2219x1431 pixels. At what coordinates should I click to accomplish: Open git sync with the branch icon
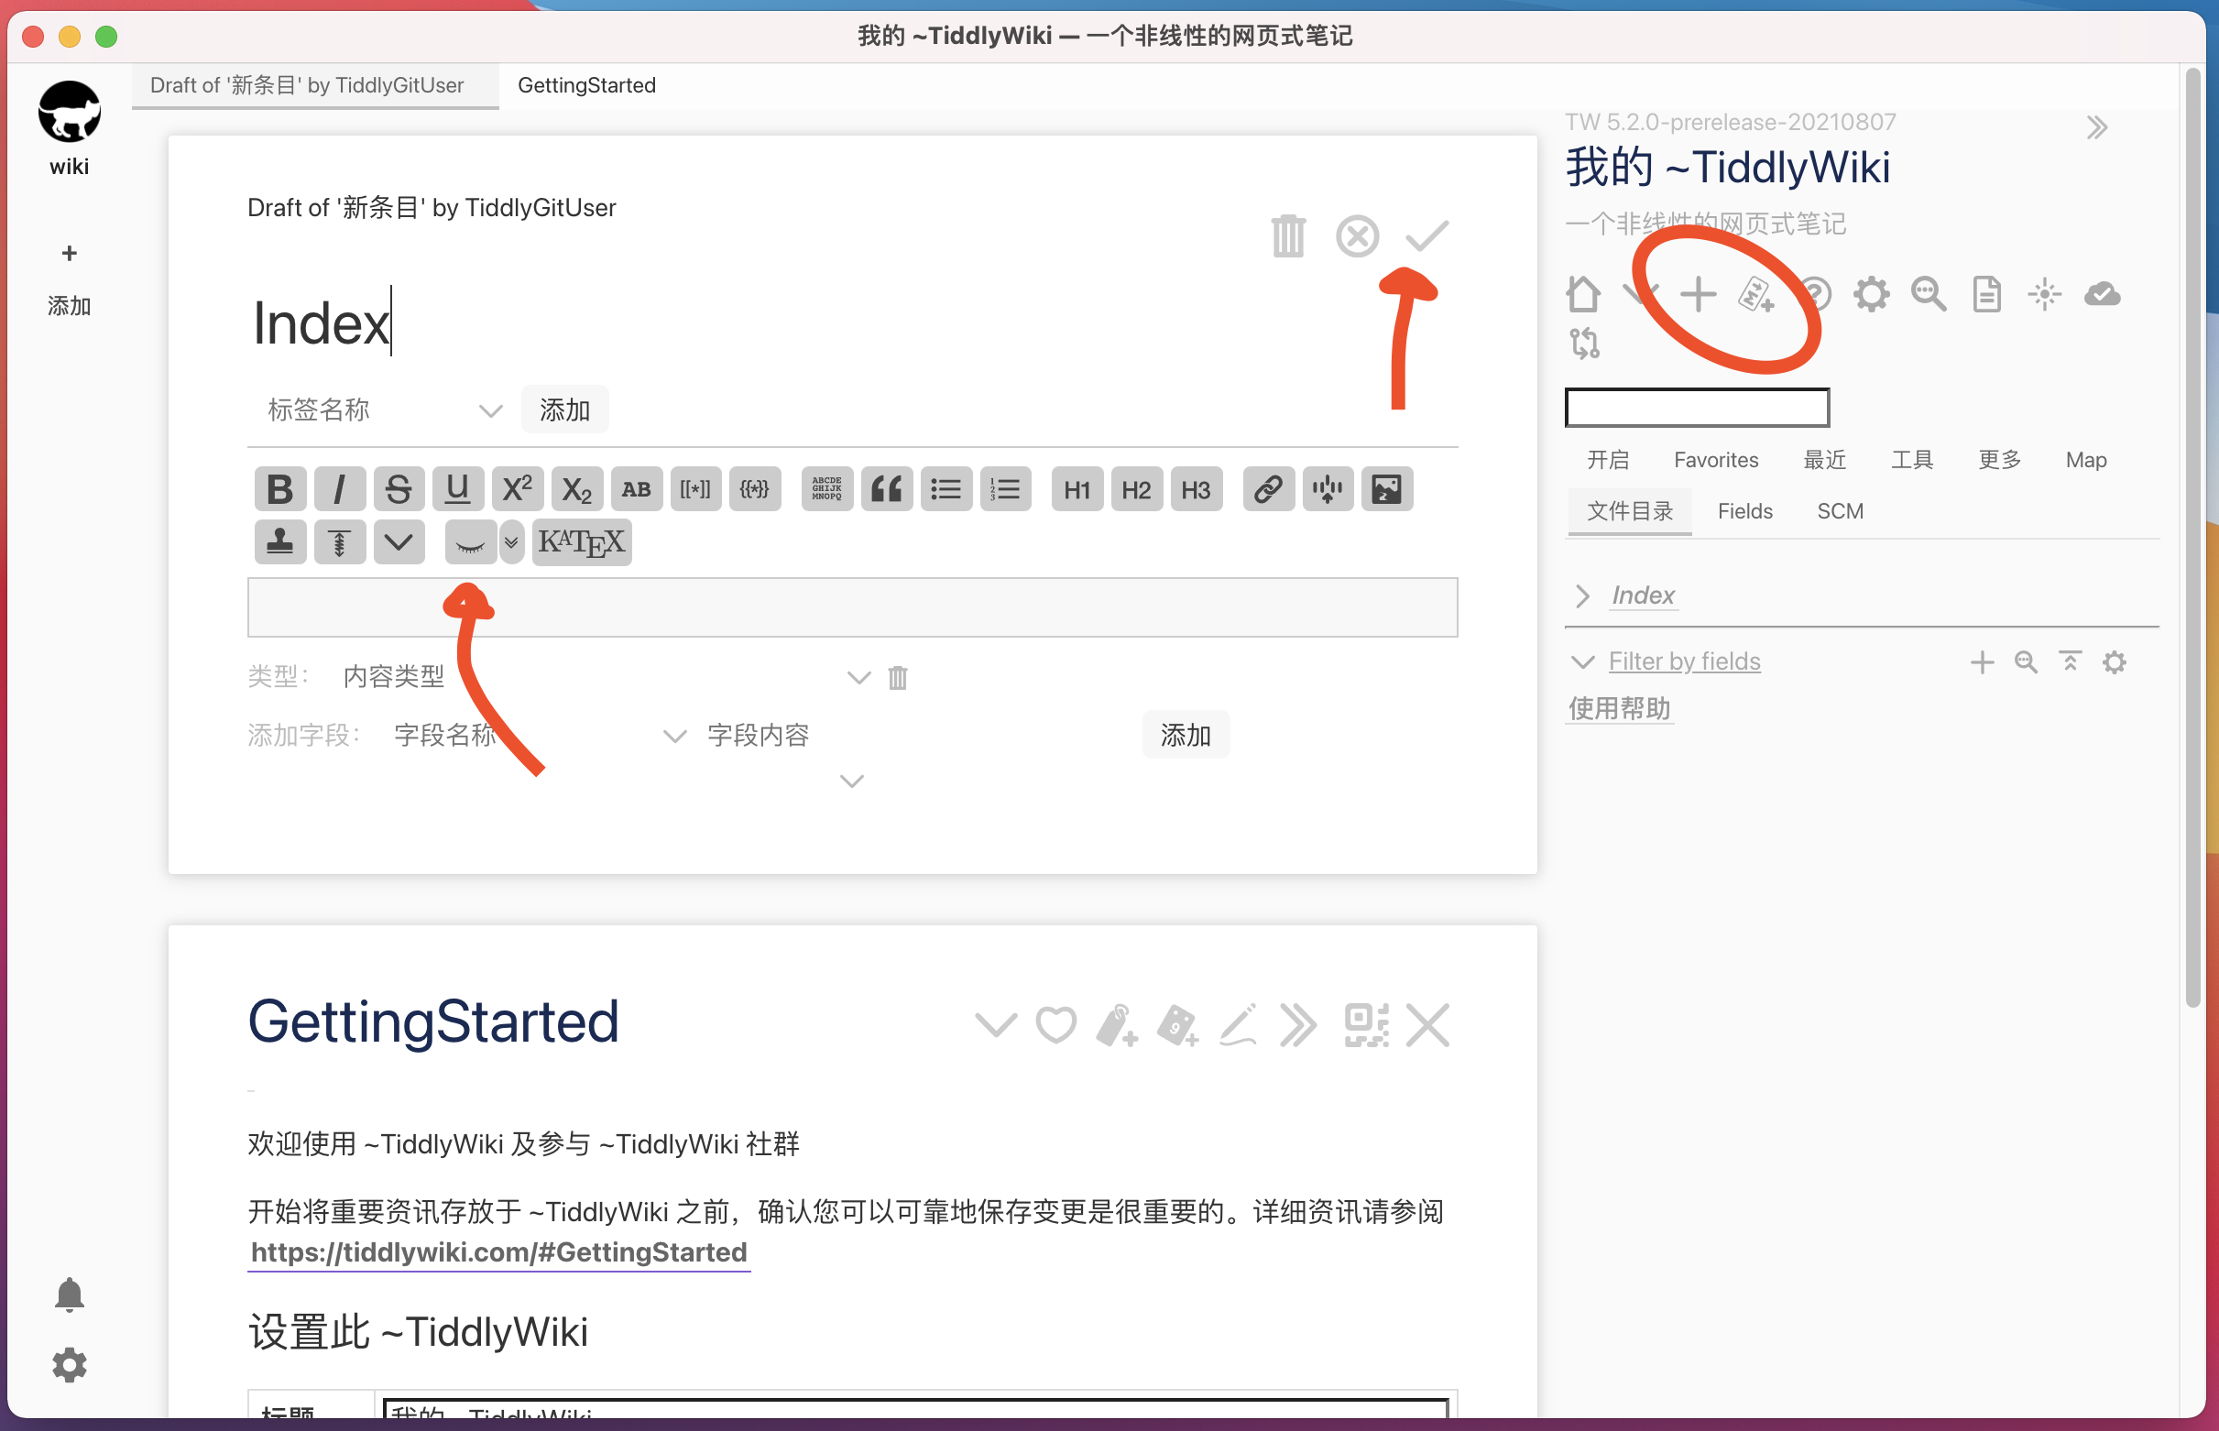coord(1585,344)
